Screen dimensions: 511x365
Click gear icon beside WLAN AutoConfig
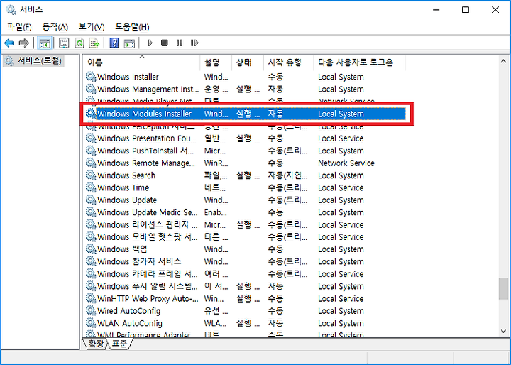[91, 323]
